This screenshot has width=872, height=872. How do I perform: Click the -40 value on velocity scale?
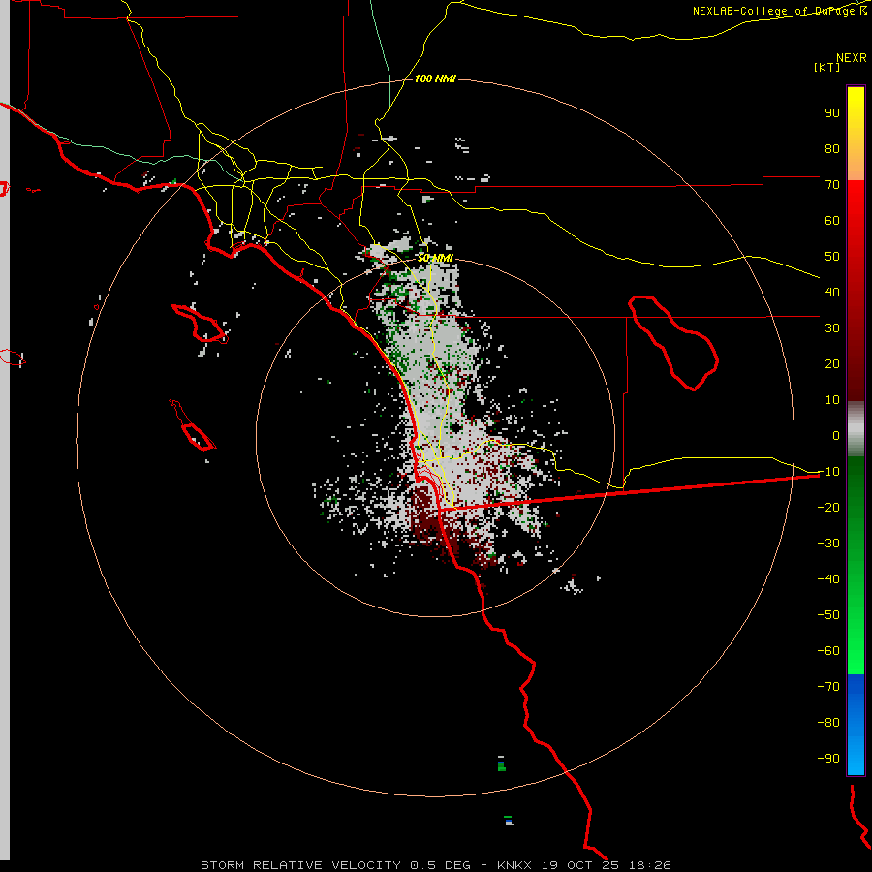828,579
